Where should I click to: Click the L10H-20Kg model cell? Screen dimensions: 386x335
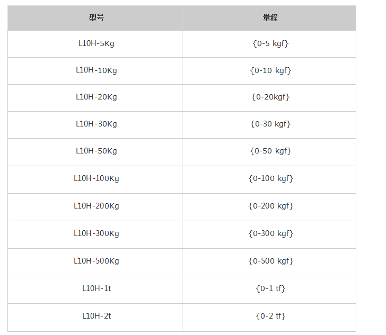click(x=96, y=97)
